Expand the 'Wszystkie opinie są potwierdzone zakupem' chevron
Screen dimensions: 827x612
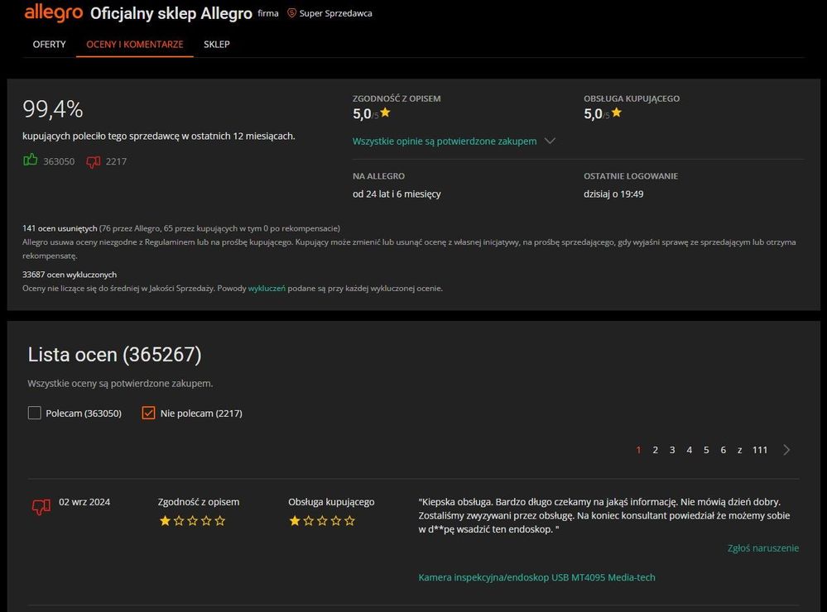click(x=550, y=141)
